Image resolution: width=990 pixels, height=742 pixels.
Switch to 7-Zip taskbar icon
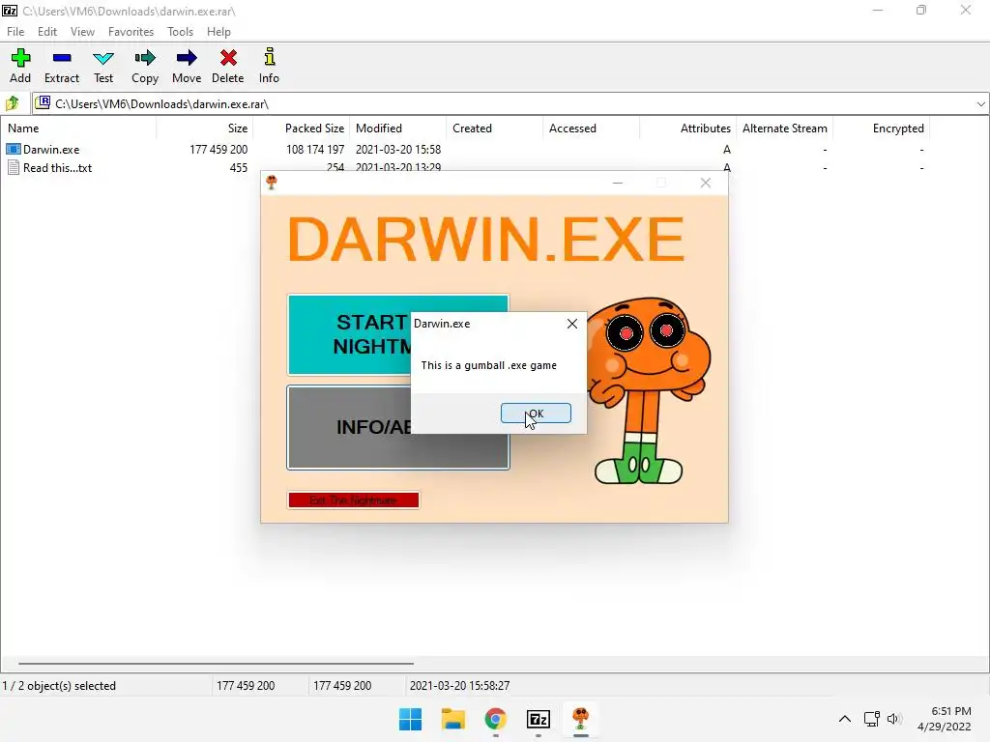[x=538, y=719]
